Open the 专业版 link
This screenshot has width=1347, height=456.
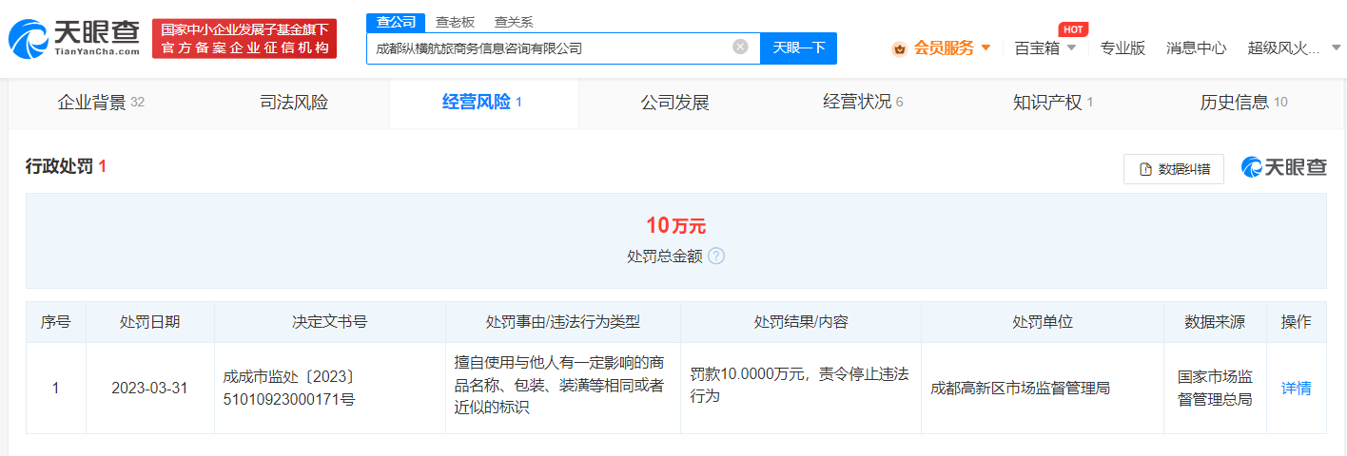(x=1122, y=47)
